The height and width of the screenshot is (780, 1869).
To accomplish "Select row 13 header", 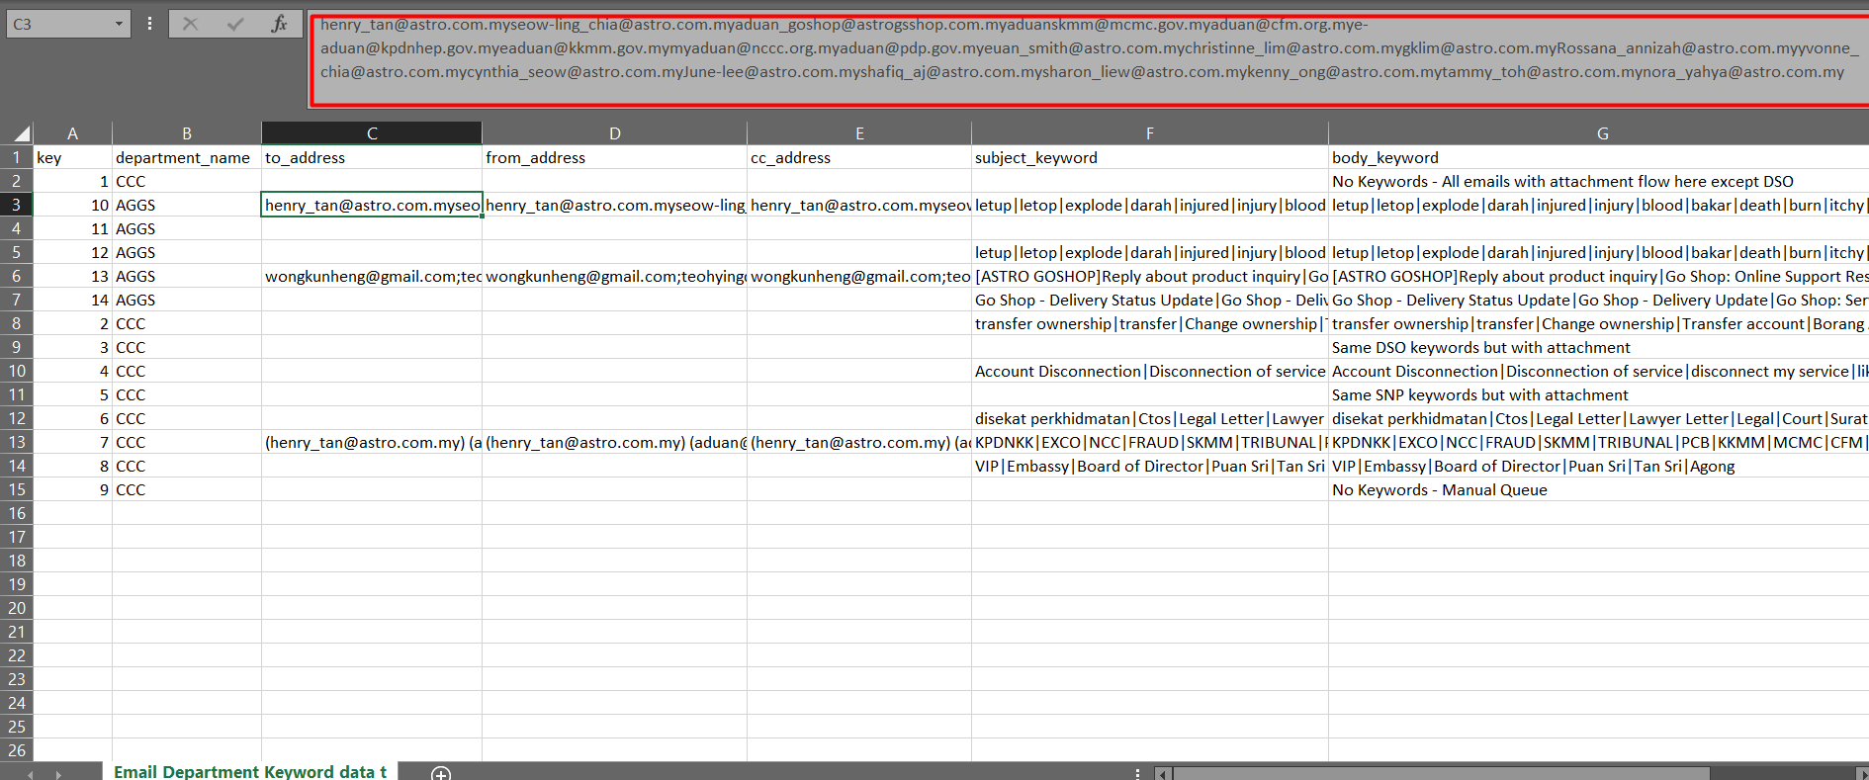I will [17, 442].
